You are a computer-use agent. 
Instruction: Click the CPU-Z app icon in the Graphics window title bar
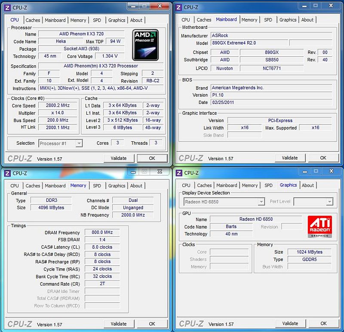[x=179, y=173]
